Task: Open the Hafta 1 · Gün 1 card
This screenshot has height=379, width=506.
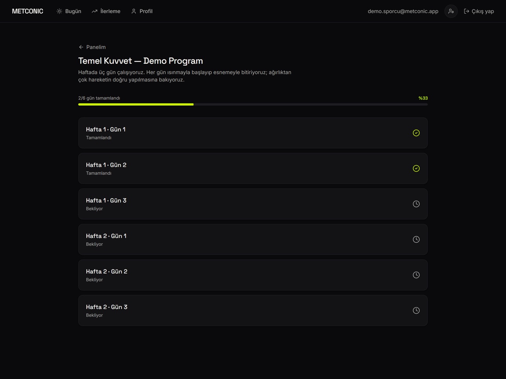Action: click(253, 133)
